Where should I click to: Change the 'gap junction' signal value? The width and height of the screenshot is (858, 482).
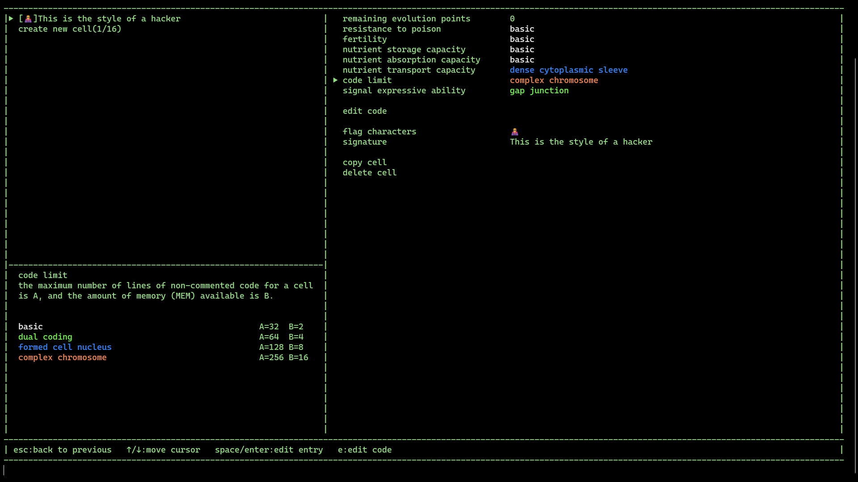(539, 91)
